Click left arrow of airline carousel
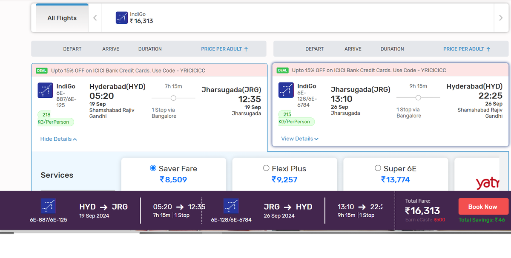This screenshot has height=258, width=511. (95, 18)
